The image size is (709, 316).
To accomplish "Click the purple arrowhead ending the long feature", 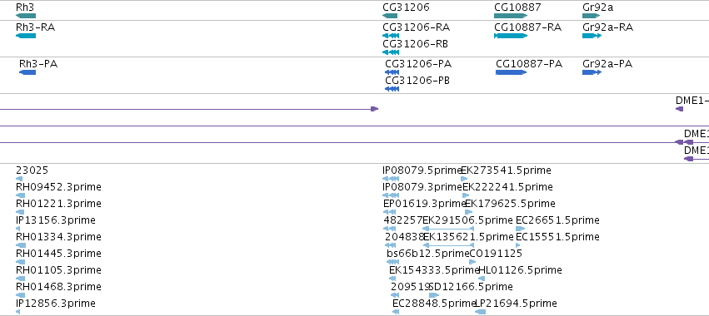I will point(374,109).
